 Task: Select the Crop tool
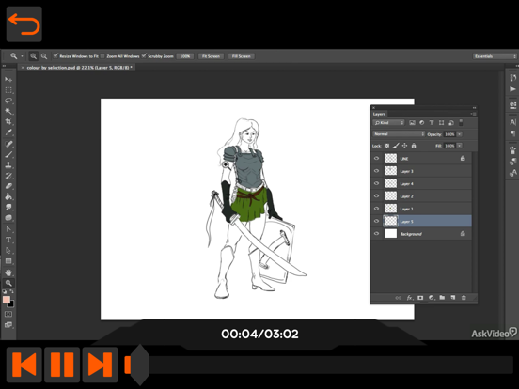(8, 121)
